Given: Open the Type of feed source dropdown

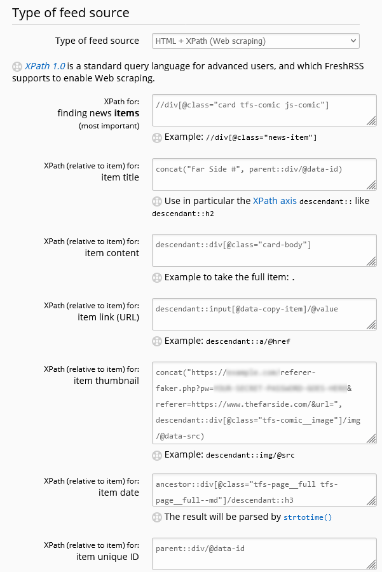Looking at the screenshot, I should tap(254, 41).
